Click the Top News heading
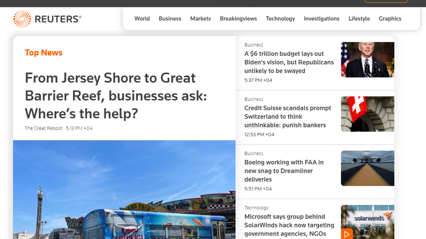Screen dimensions: 426x239 click(x=44, y=53)
